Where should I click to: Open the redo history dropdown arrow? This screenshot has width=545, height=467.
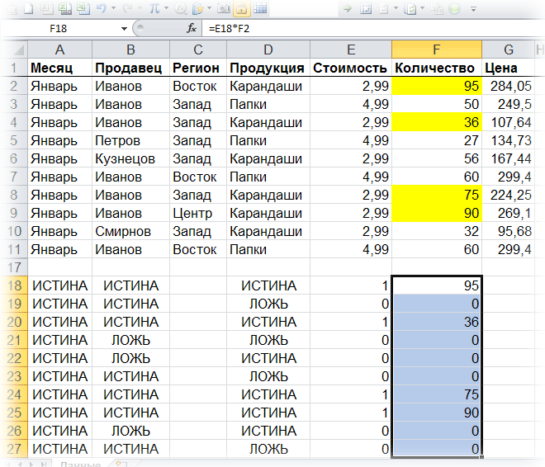[140, 8]
